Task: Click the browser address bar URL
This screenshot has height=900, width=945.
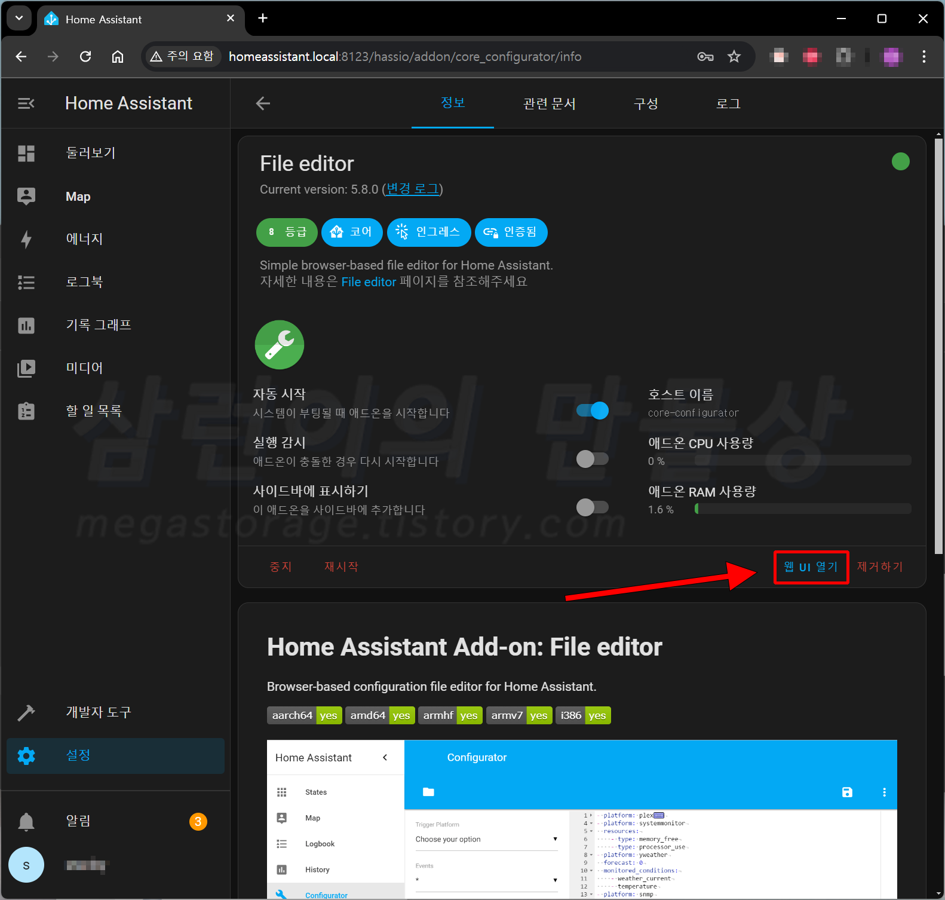Action: click(405, 57)
